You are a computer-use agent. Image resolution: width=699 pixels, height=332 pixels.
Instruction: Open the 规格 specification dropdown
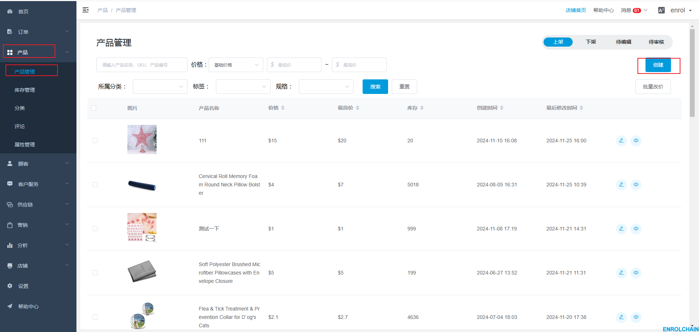pos(326,87)
